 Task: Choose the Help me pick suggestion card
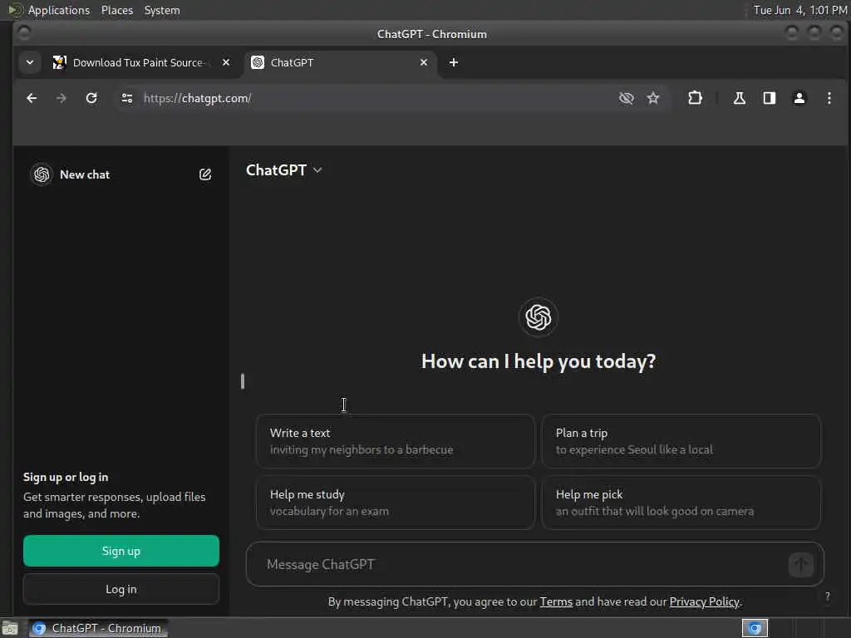681,503
